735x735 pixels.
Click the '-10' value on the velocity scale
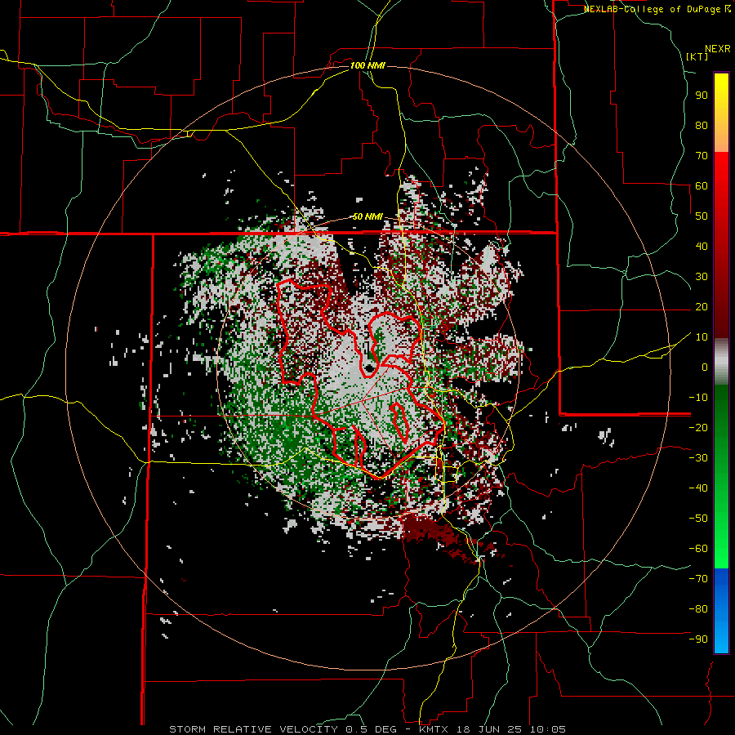pyautogui.click(x=698, y=398)
